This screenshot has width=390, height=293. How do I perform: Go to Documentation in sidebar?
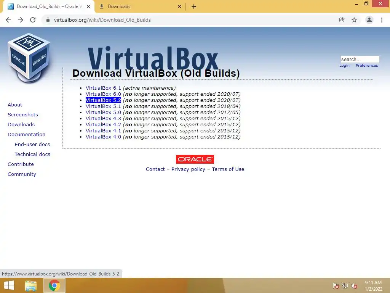(26, 135)
